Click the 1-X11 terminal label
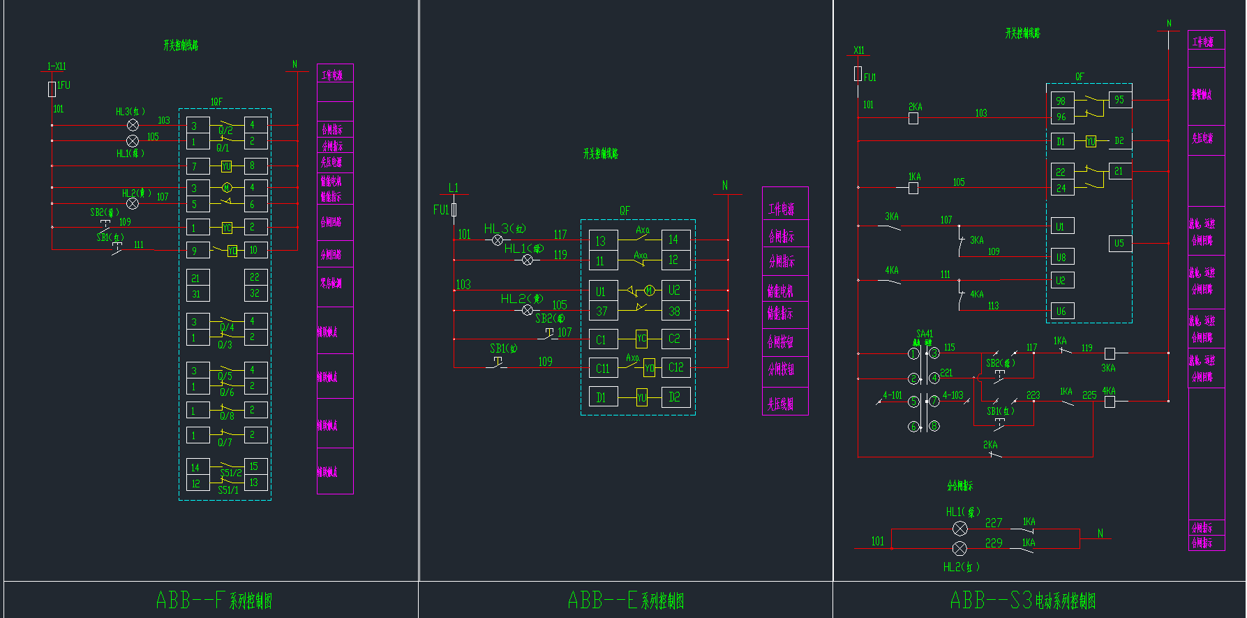Image resolution: width=1247 pixels, height=618 pixels. point(57,66)
